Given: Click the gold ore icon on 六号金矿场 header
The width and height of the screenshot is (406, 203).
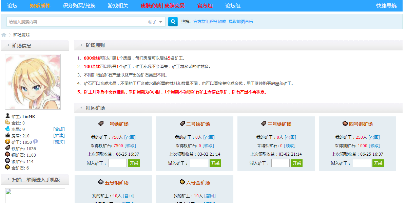Looking at the screenshot, I should [x=182, y=182].
